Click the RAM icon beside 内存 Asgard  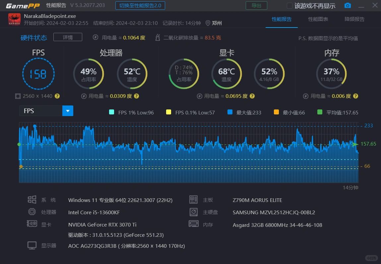194,224
